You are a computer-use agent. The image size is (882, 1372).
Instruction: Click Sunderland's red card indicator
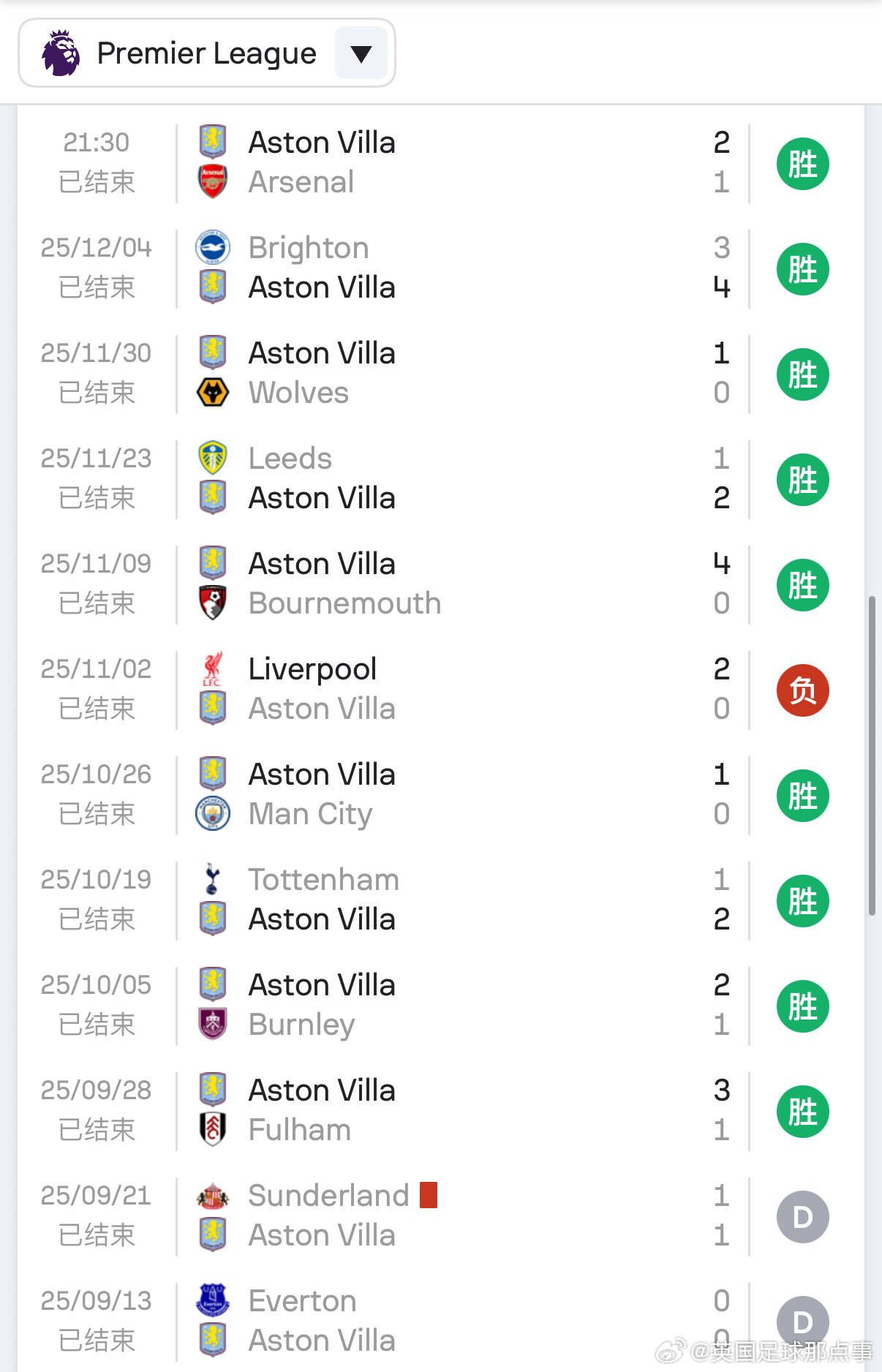tap(429, 1195)
